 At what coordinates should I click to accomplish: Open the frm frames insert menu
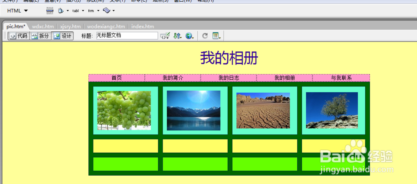pos(93,11)
